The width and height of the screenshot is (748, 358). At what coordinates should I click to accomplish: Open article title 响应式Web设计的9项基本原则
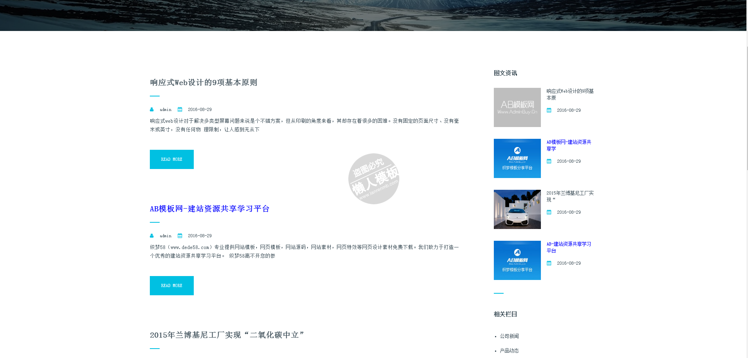point(204,83)
